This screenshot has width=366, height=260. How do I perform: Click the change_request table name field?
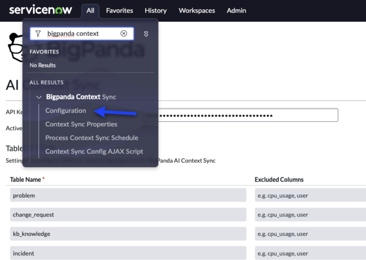pos(128,215)
